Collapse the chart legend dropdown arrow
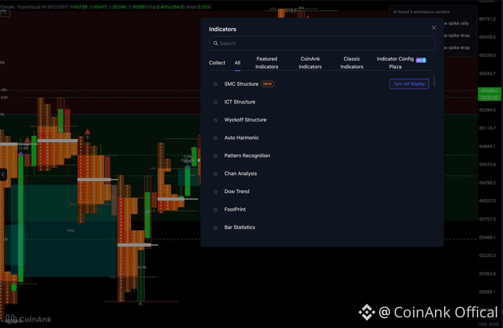Image resolution: width=503 pixels, height=328 pixels. 5,13
